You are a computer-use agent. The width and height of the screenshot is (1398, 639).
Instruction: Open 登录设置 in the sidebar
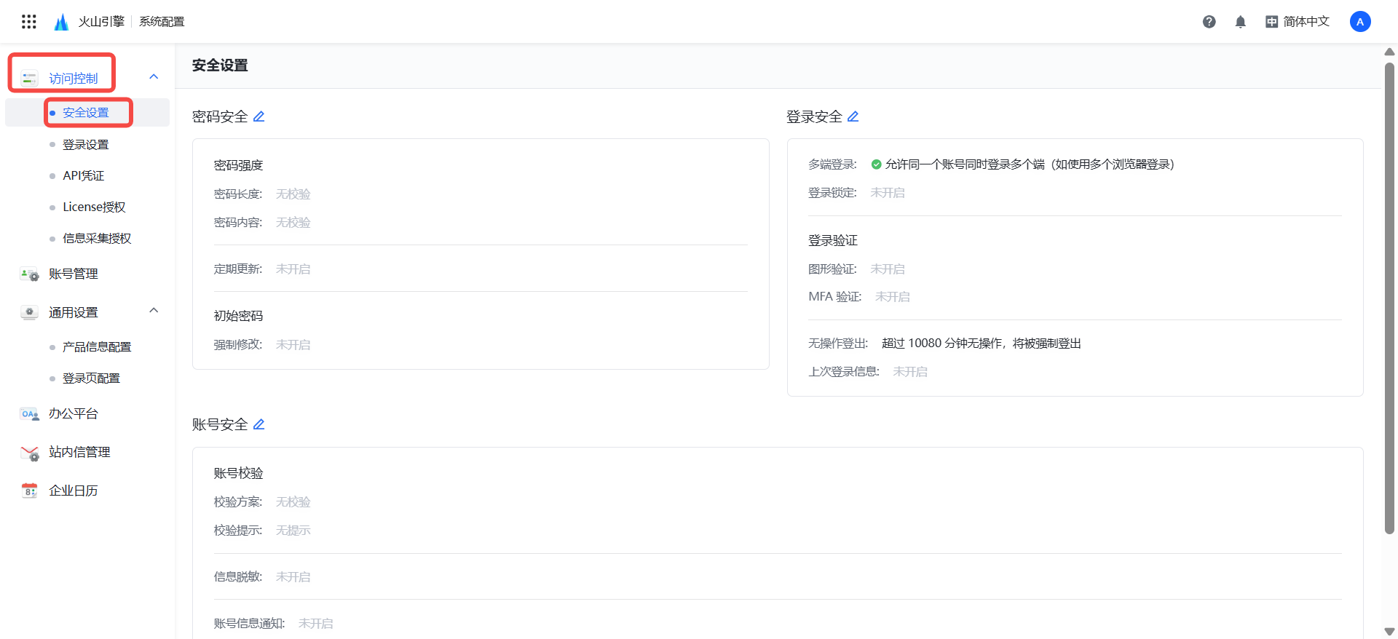coord(85,145)
